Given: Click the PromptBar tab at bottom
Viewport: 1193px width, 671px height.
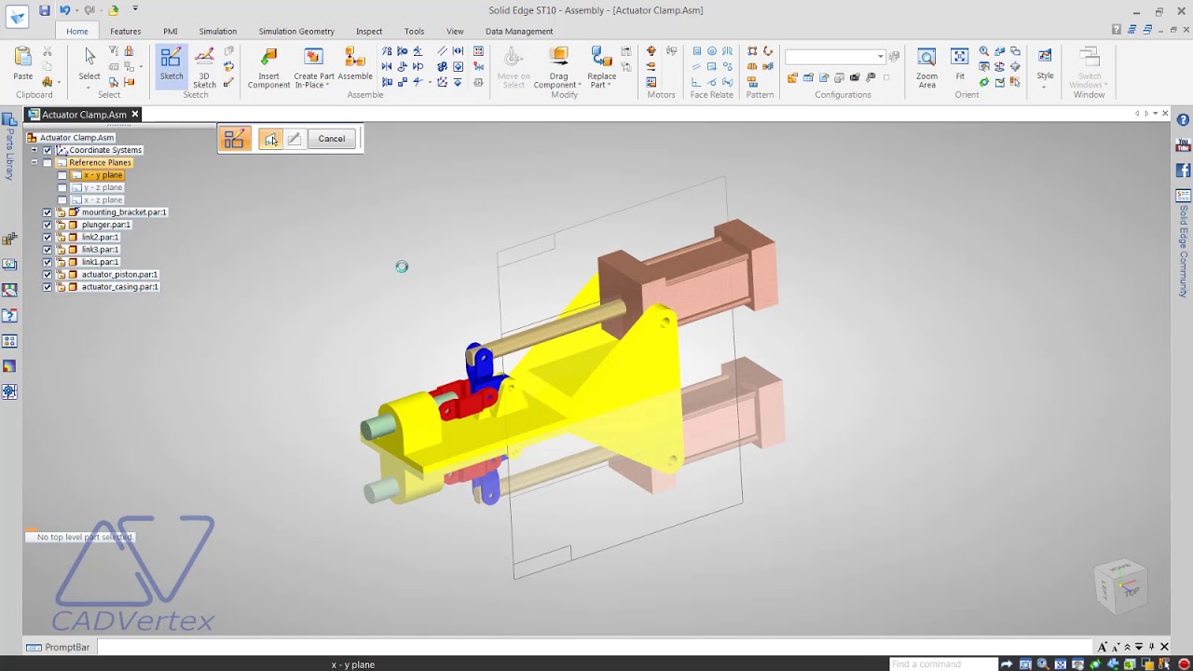Looking at the screenshot, I should [59, 647].
